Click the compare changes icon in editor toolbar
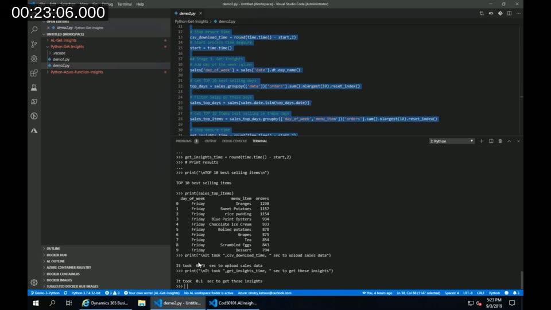This screenshot has height=310, width=551. 482,13
